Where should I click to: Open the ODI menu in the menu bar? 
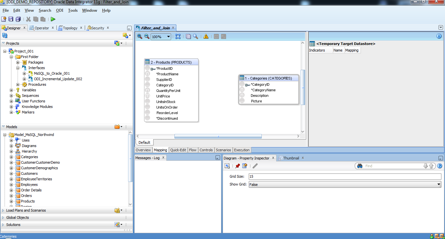pos(60,10)
